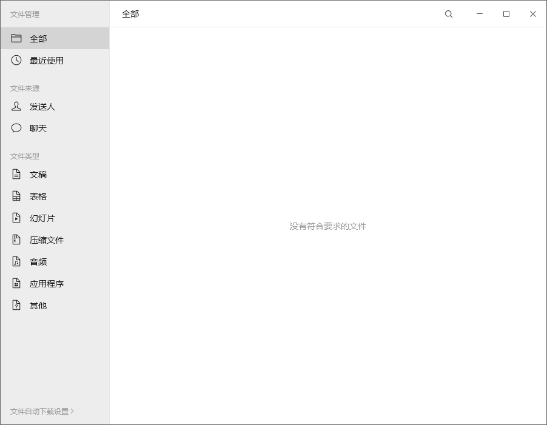
Task: Select the 压缩文件 archive icon
Action: coord(16,239)
